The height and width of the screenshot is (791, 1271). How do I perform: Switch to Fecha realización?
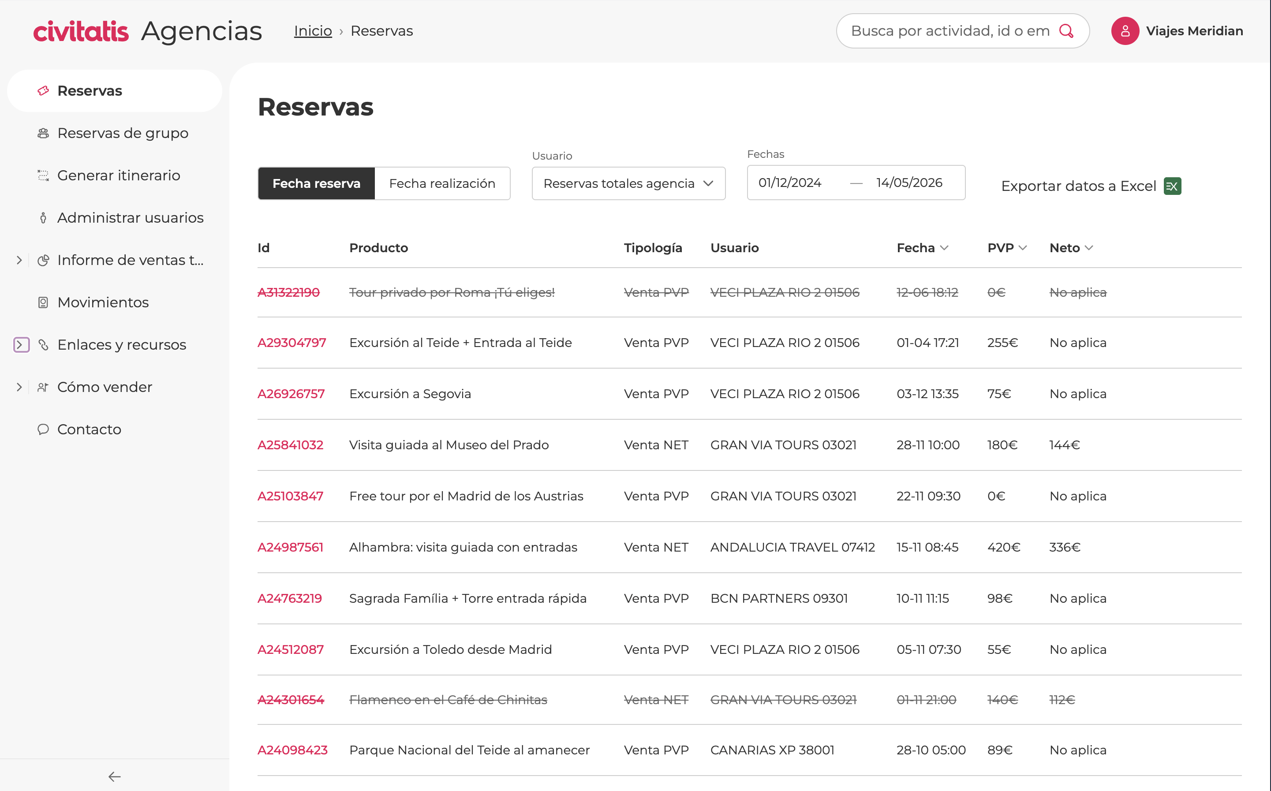coord(442,183)
